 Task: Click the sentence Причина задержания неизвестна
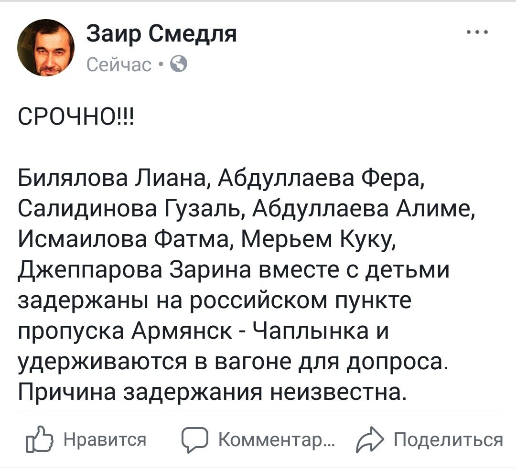pyautogui.click(x=215, y=392)
